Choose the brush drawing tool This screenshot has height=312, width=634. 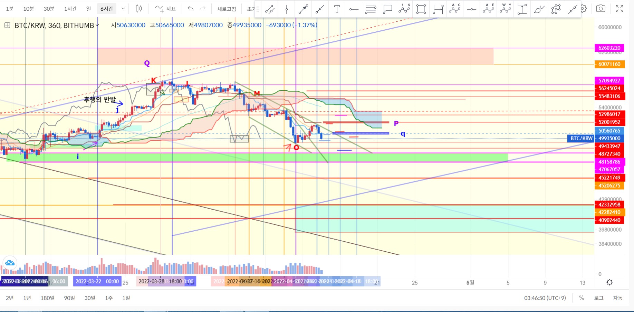tap(539, 9)
